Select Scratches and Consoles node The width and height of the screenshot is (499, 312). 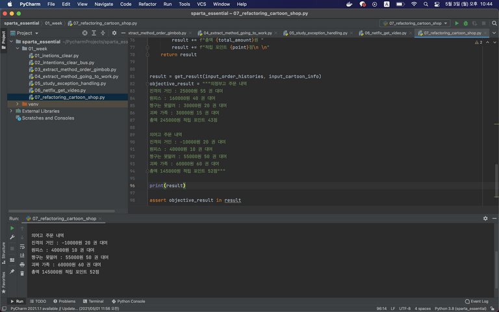(x=47, y=118)
